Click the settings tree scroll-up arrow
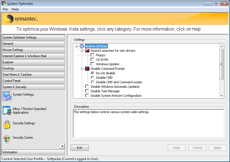 click(222, 46)
